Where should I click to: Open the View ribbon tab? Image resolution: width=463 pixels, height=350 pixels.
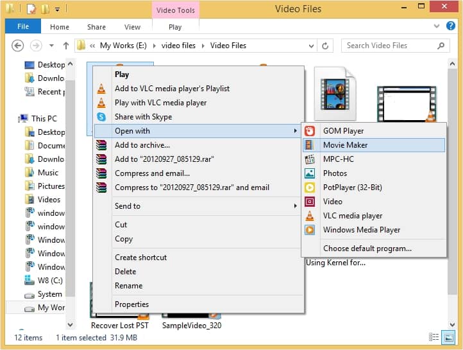(132, 27)
